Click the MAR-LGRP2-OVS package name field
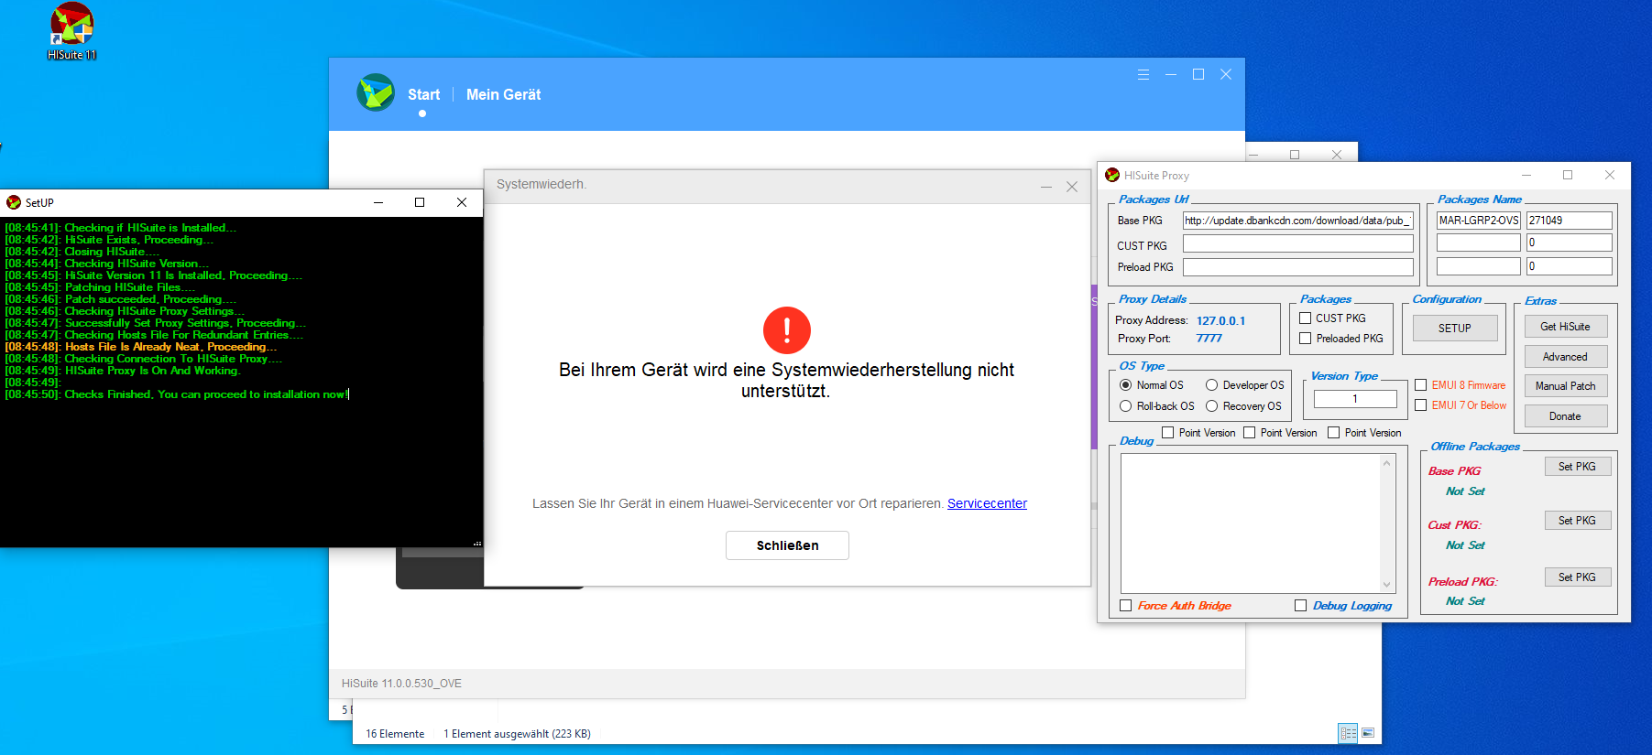This screenshot has height=755, width=1652. (1478, 221)
